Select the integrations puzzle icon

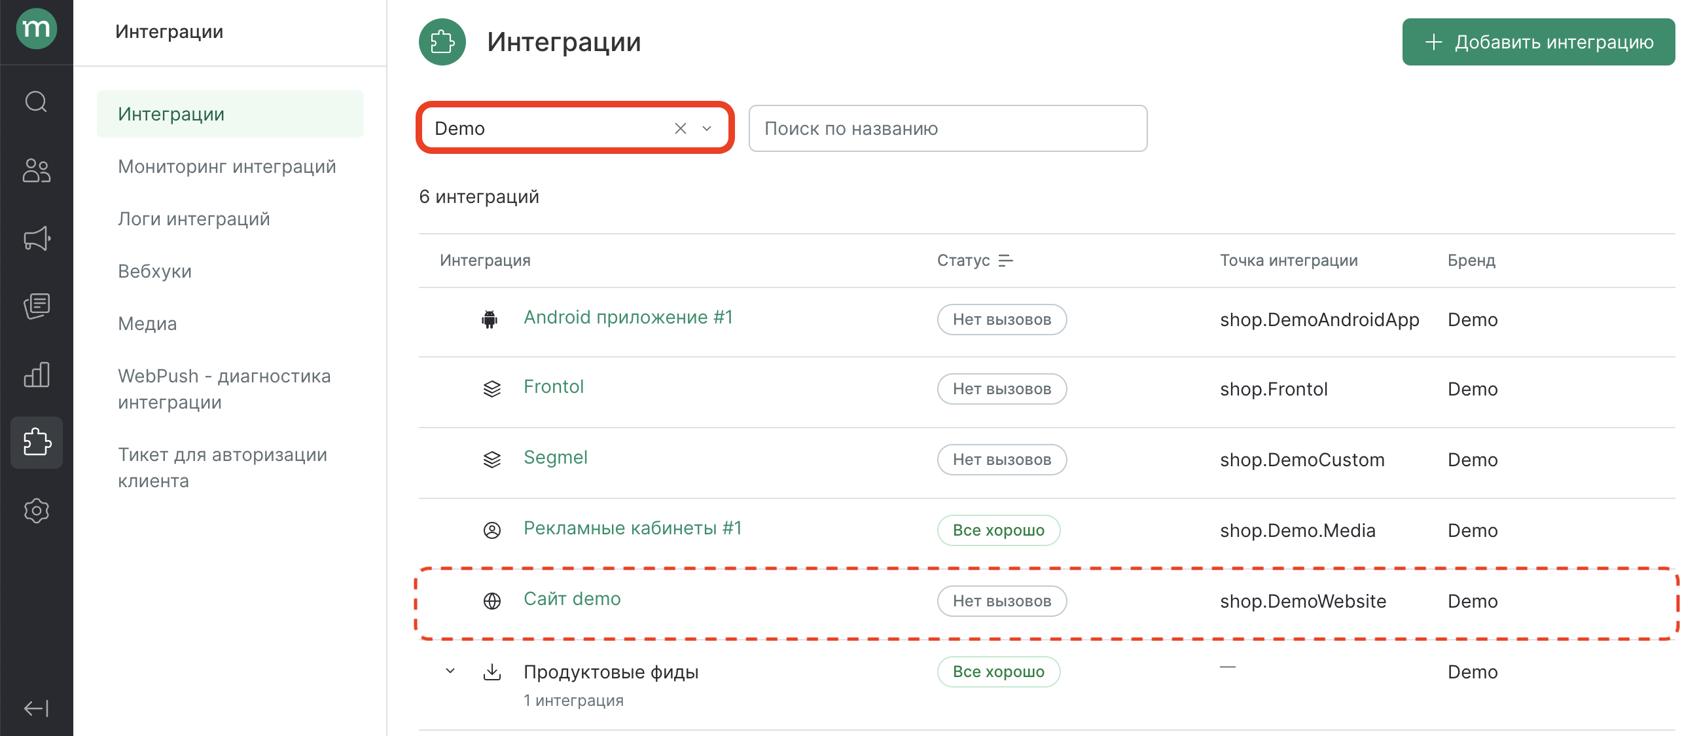[x=36, y=443]
